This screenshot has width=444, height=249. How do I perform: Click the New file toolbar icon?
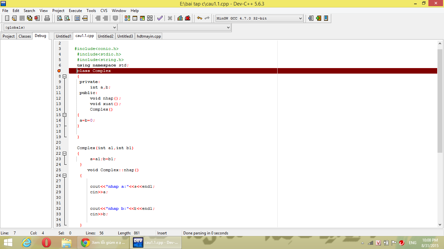(7, 18)
